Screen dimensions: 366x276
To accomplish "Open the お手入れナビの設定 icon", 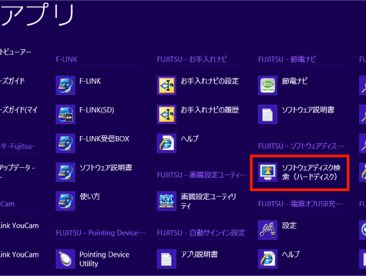I will point(166,85).
